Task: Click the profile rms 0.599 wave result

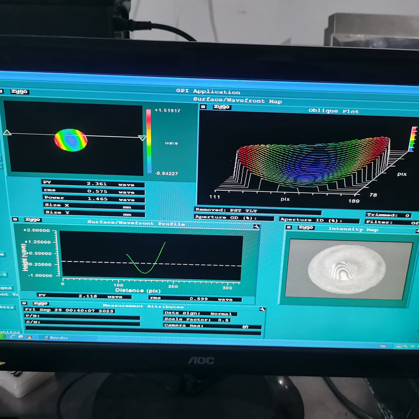Action: click(x=195, y=299)
